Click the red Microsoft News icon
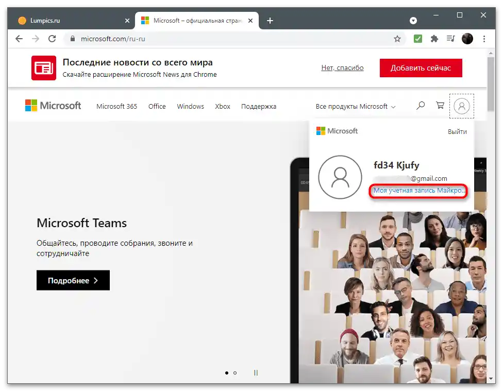The image size is (503, 391). tap(44, 67)
